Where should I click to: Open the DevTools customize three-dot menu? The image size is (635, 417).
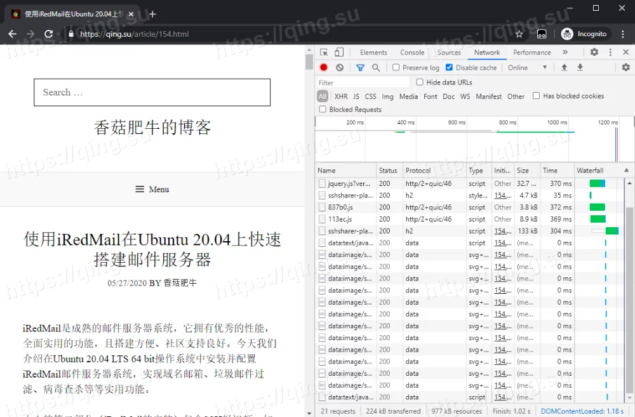coord(610,52)
